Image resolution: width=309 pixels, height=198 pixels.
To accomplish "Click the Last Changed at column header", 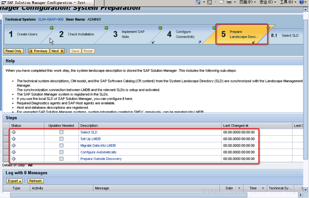I will (x=257, y=125).
